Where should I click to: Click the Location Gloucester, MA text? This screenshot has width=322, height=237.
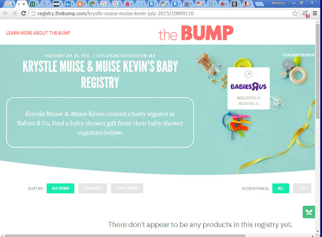pyautogui.click(x=126, y=56)
